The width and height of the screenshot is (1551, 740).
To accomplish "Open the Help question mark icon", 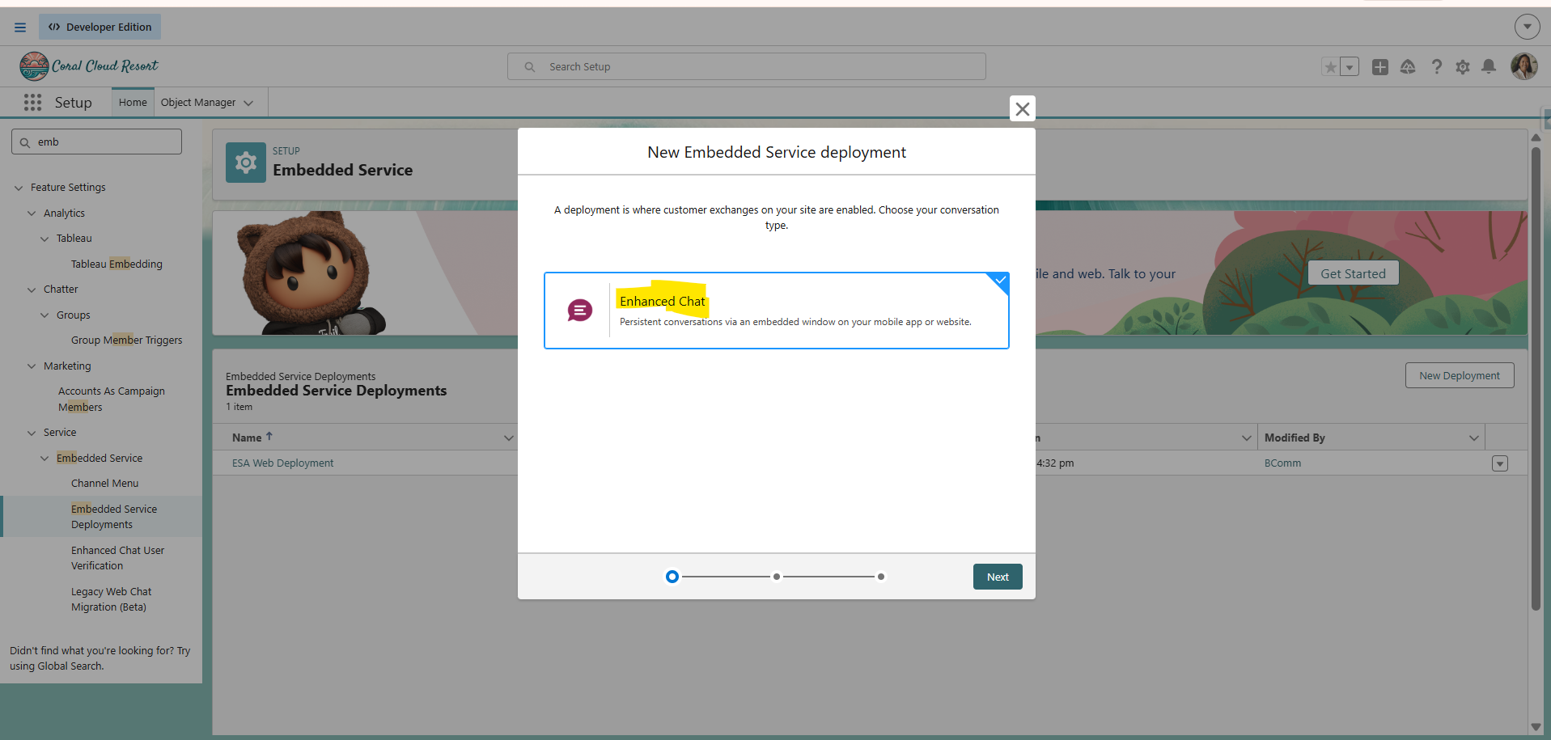I will click(1436, 67).
